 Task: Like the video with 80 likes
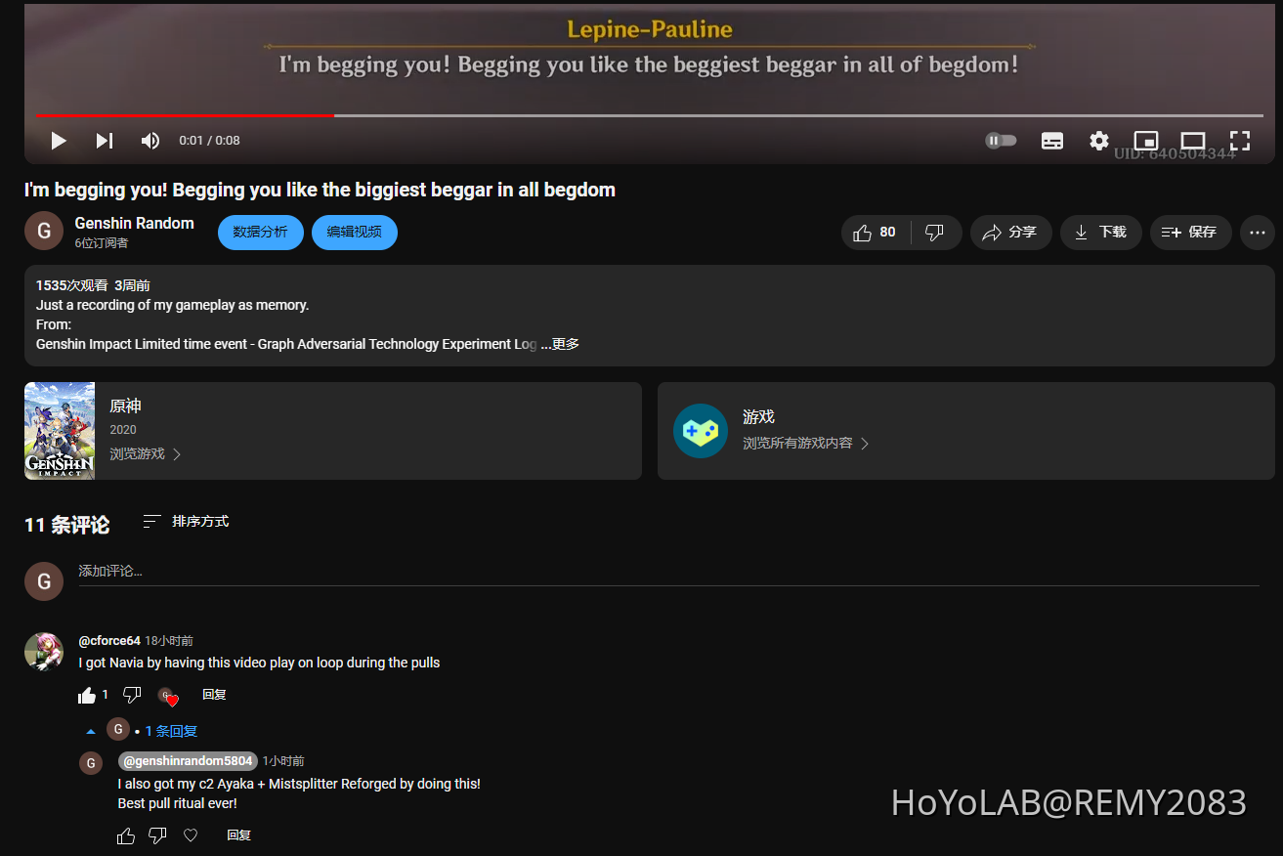tap(875, 233)
